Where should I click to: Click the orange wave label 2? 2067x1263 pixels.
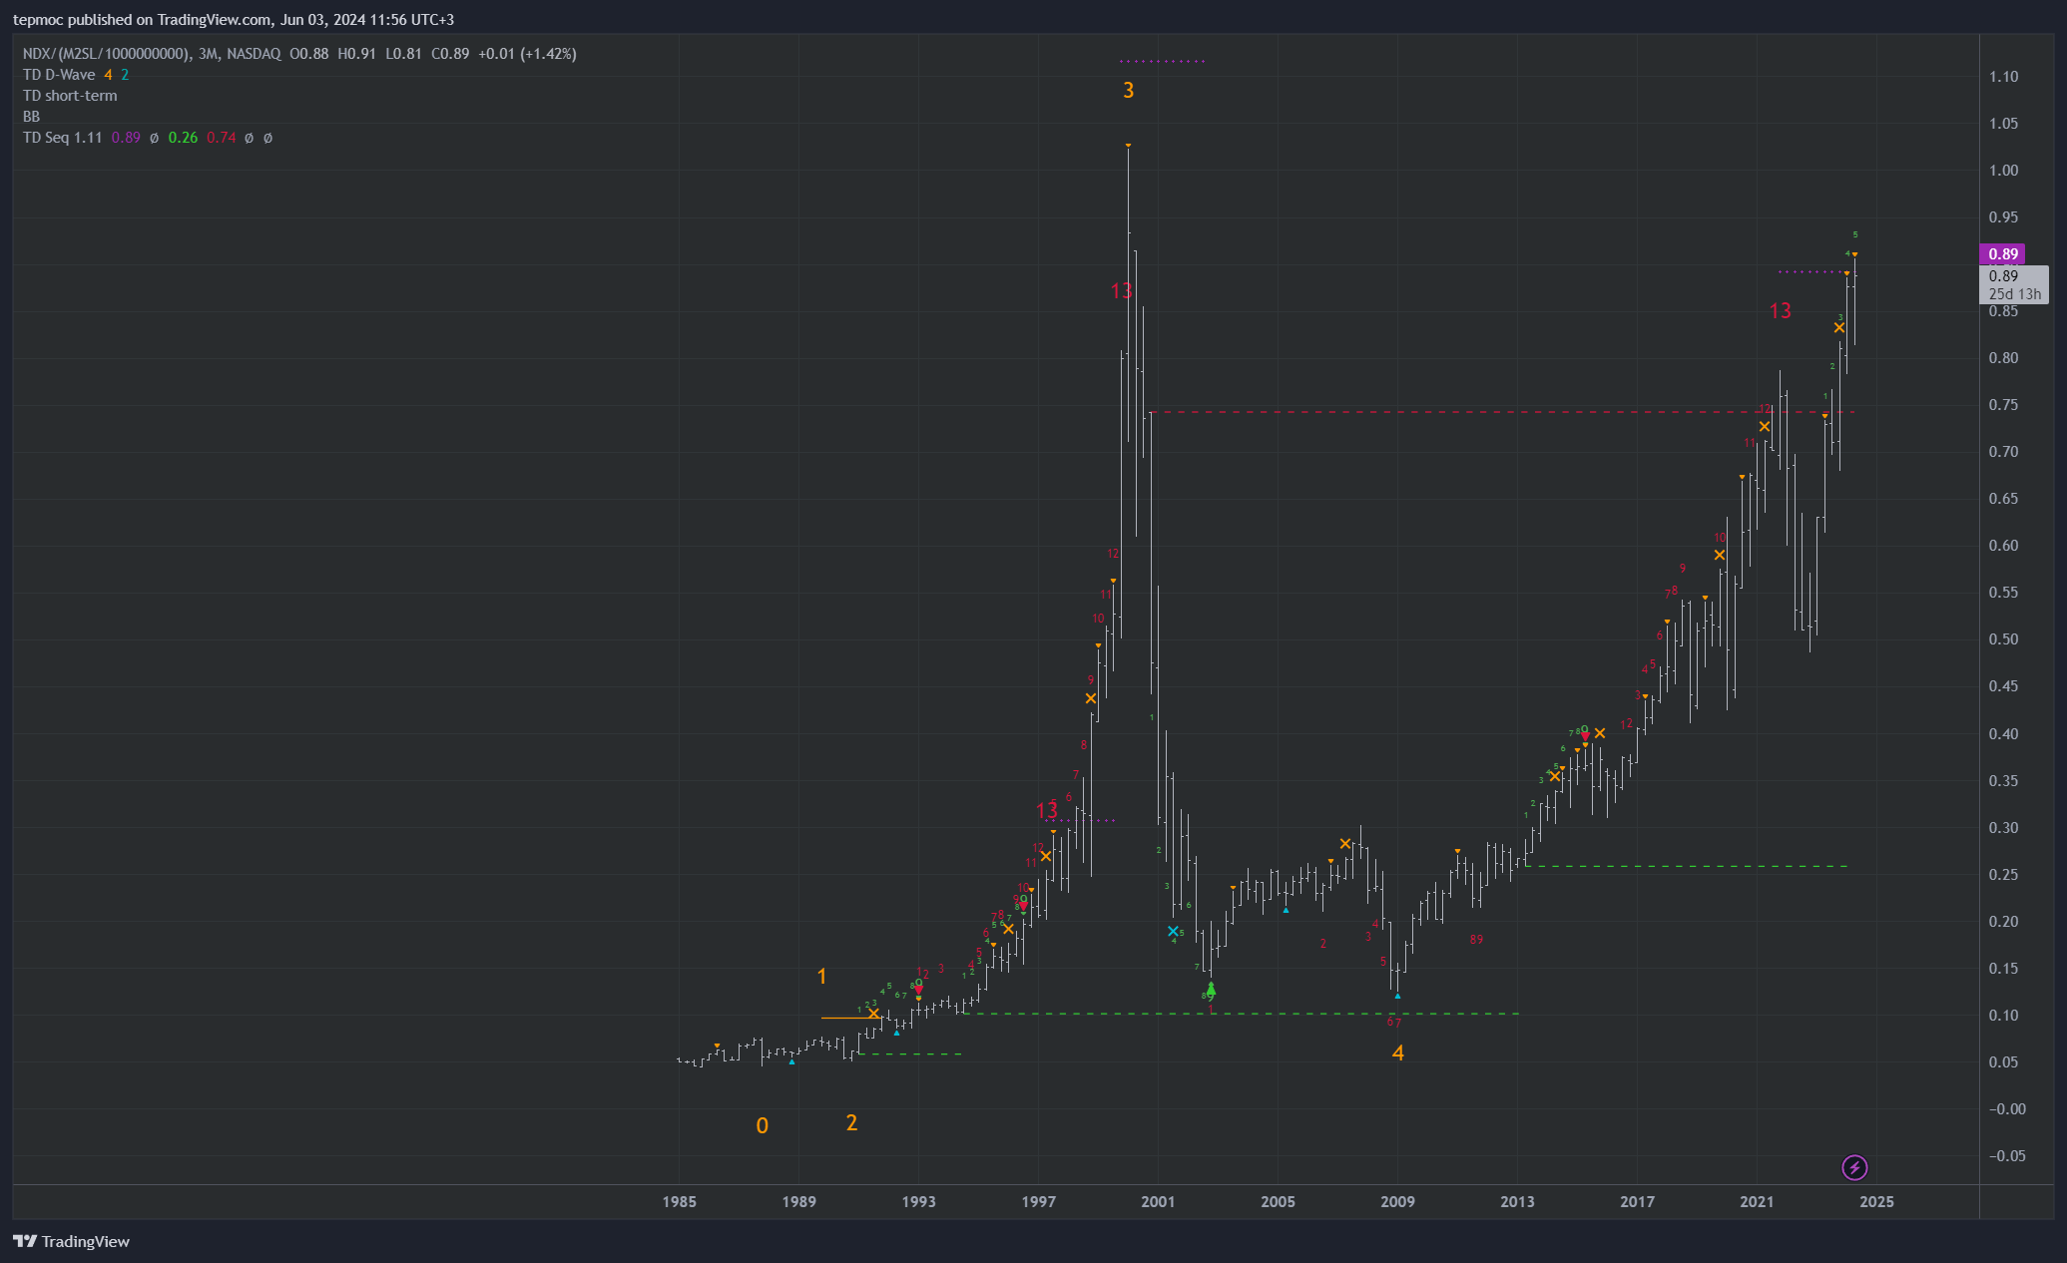(x=851, y=1123)
